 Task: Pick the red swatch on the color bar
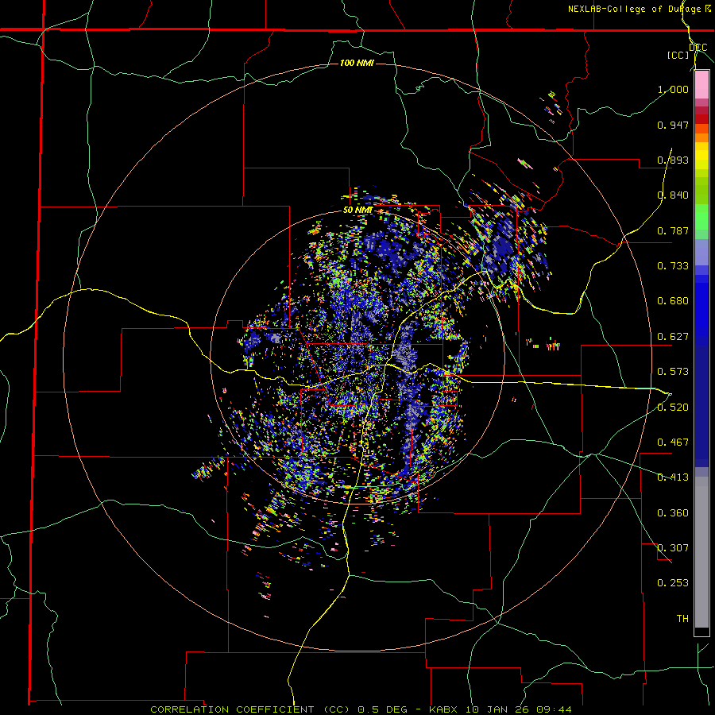tap(701, 119)
